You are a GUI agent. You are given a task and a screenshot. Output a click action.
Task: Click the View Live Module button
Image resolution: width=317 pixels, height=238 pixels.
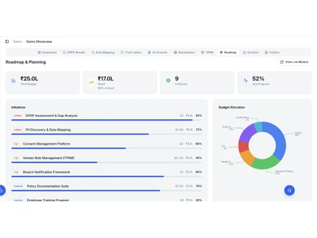[294, 62]
